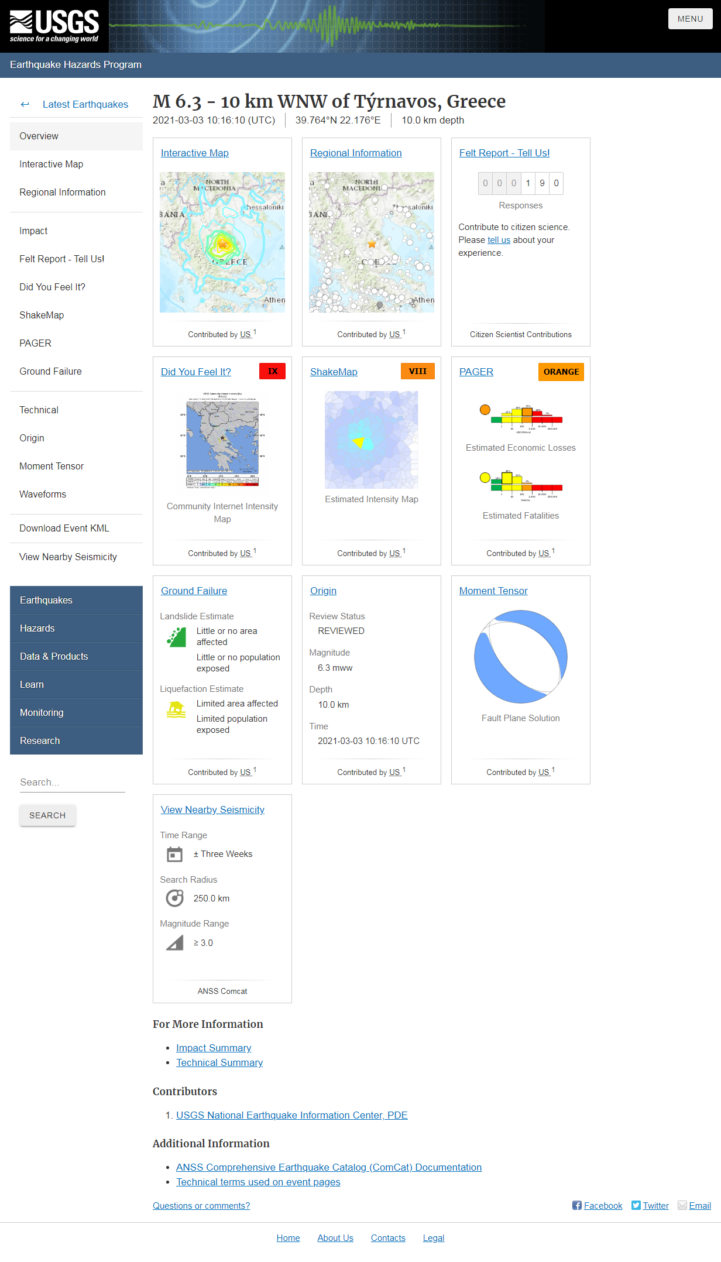721x1262 pixels.
Task: Click the Search Radius target icon
Action: [x=174, y=898]
